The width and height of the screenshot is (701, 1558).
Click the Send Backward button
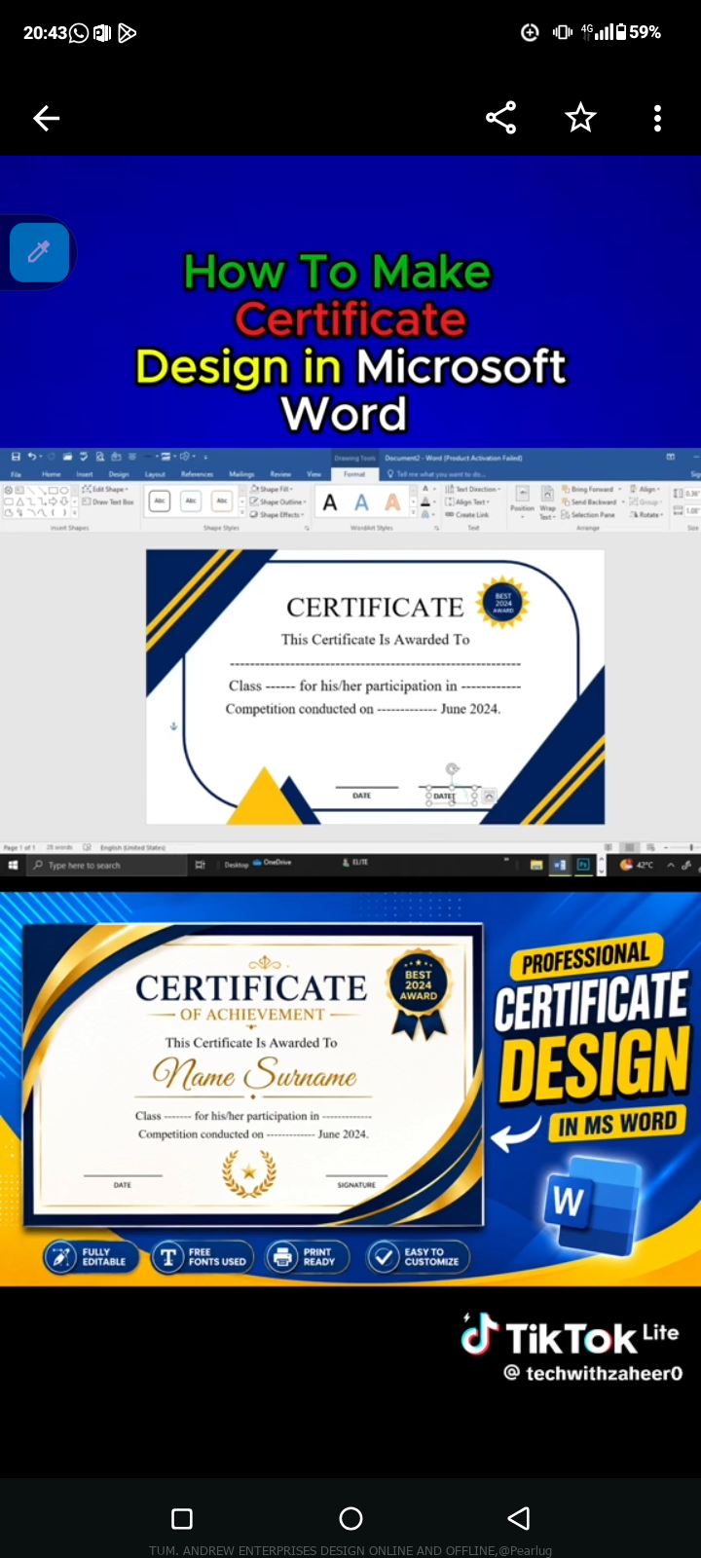[x=592, y=501]
